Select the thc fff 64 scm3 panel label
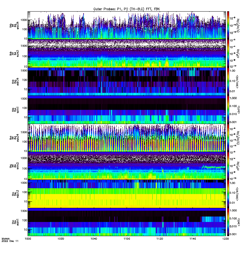241x257 pixels. click(x=14, y=166)
